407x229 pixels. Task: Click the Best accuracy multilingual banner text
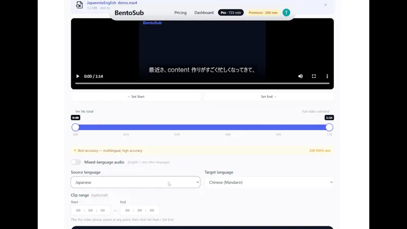point(110,151)
